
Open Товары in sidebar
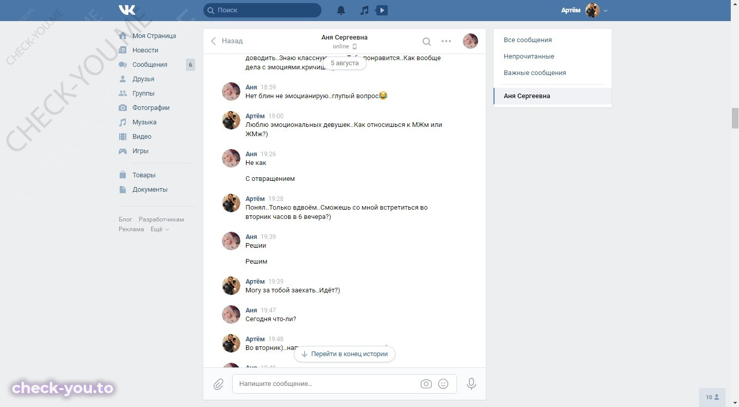tap(144, 175)
